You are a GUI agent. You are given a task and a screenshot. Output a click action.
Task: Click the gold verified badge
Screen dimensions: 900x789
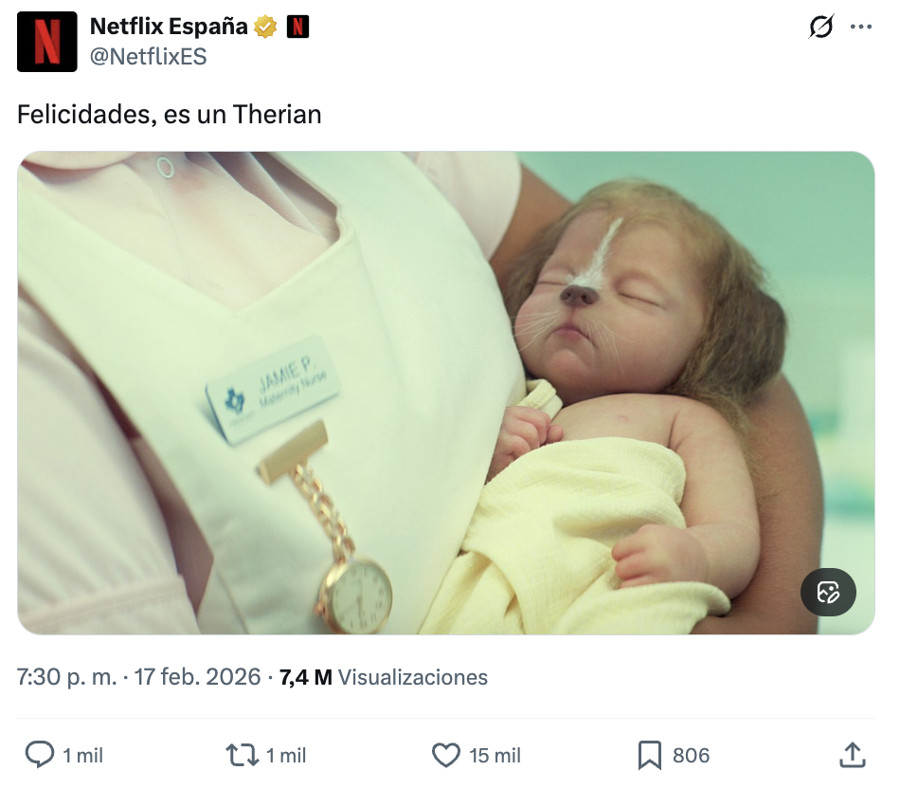pos(265,28)
